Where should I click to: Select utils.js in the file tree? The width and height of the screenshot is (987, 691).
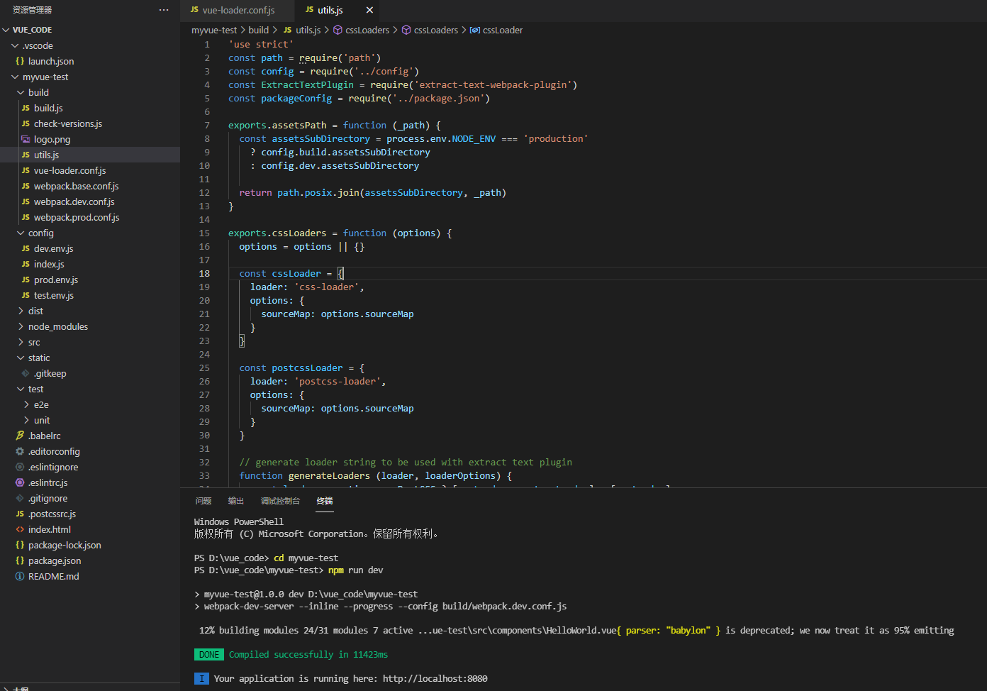pyautogui.click(x=90, y=155)
